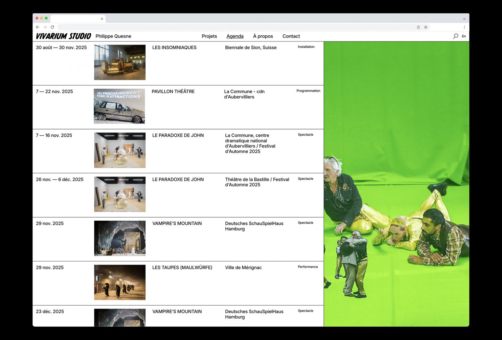The image size is (502, 340).
Task: Bookmark this page with the star icon
Action: 426,27
